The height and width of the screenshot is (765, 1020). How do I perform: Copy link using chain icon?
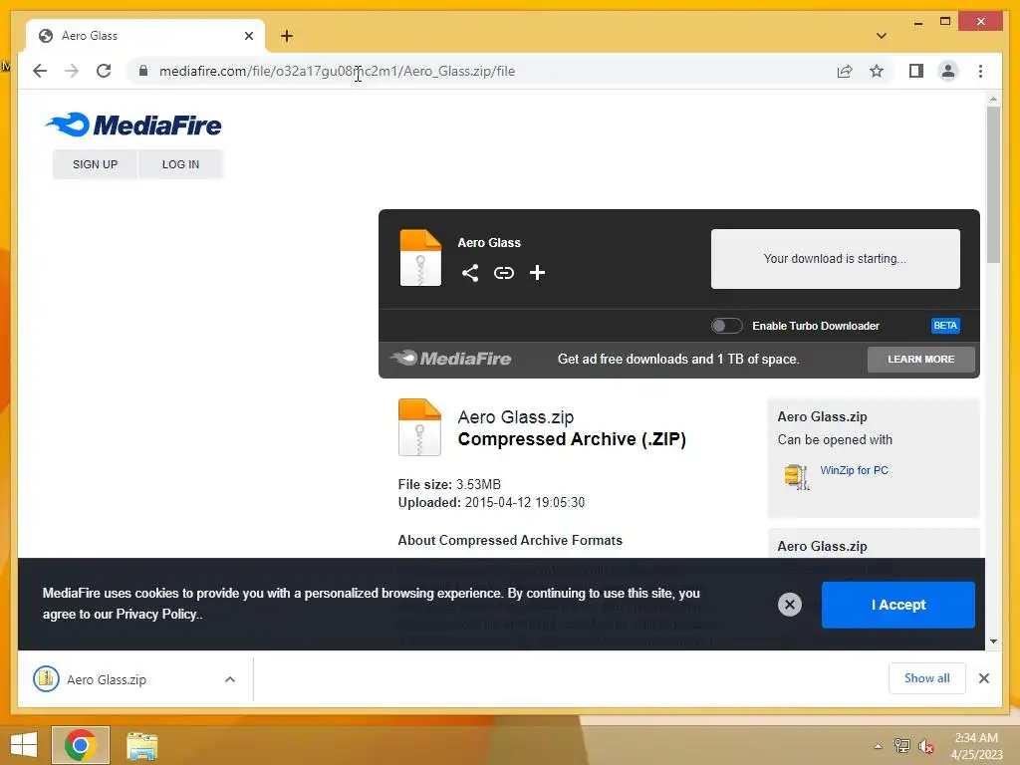503,273
